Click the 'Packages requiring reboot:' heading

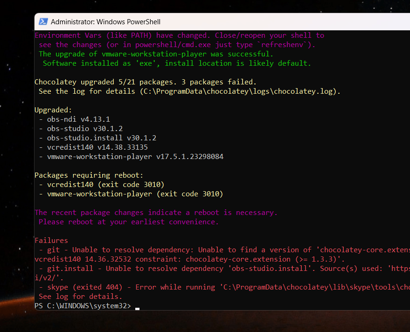coord(89,175)
